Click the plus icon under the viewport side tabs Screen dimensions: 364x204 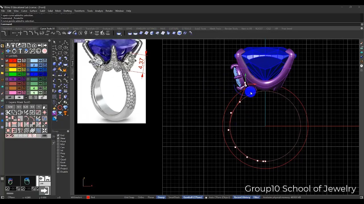point(72,79)
